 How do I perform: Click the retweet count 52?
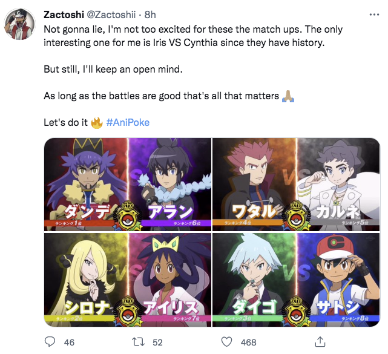click(x=157, y=343)
